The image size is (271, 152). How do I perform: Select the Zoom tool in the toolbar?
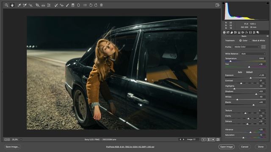tap(6, 5)
